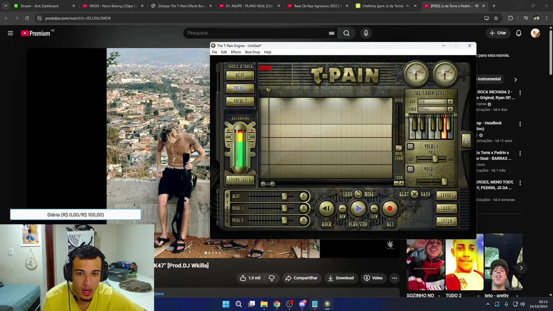Open YouTube notifications bell

[x=518, y=33]
